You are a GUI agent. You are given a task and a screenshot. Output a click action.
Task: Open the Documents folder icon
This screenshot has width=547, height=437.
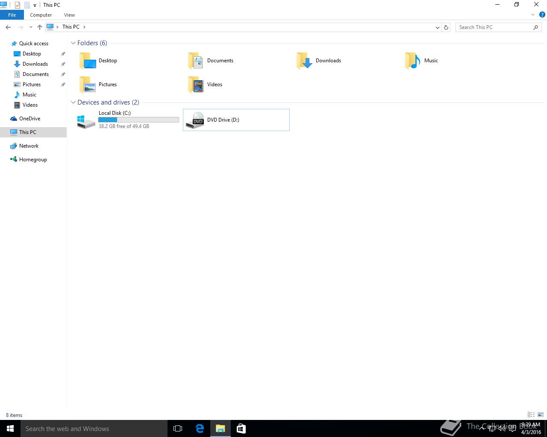[x=196, y=61]
